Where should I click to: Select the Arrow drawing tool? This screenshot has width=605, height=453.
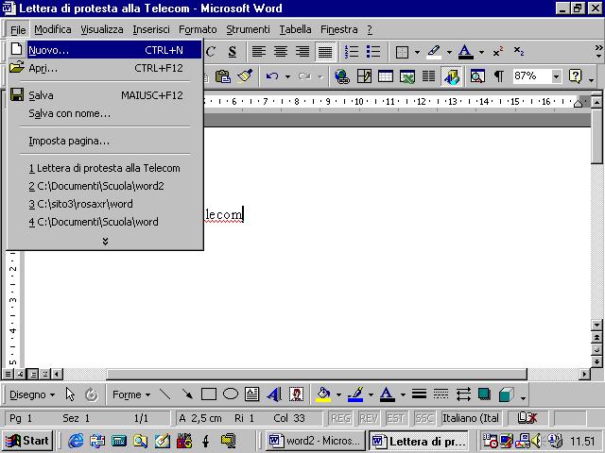pos(187,394)
